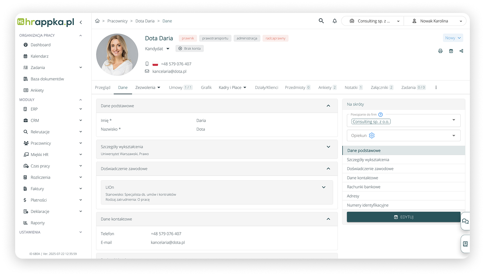485x276 pixels.
Task: Click the home icon in breadcrumb
Action: (97, 21)
